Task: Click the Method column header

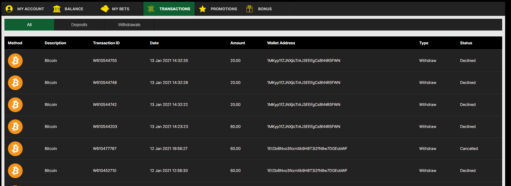Action: click(x=15, y=43)
